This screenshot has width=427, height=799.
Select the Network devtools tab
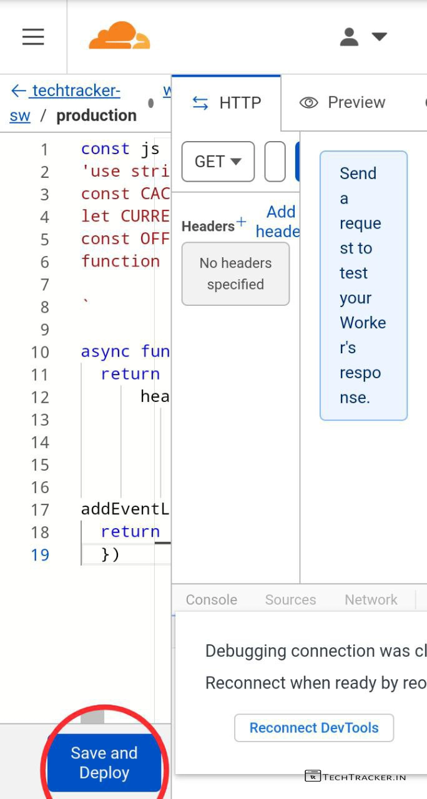coord(371,600)
